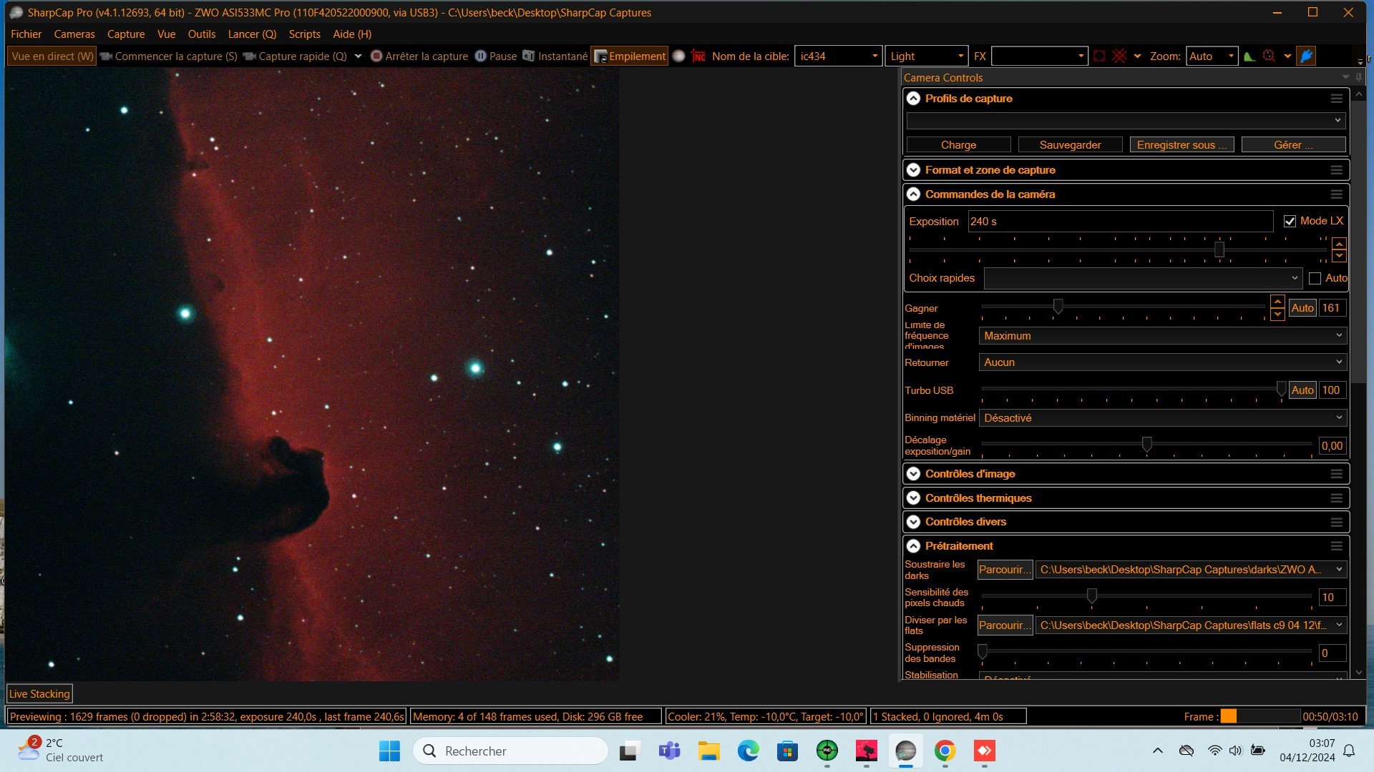Open Limite de fréquence Maximum dropdown
The width and height of the screenshot is (1374, 772).
coord(1163,336)
